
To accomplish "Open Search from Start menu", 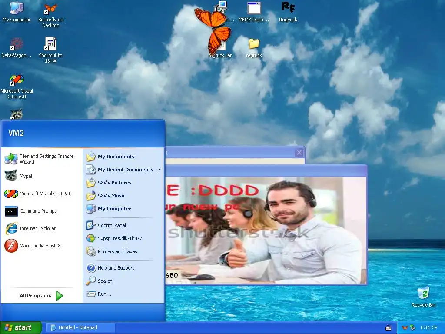I will tap(123, 281).
